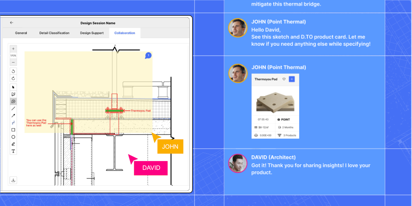Viewport: 412px width, 206px height.
Task: Choose the arrow drawing tool
Action: (13, 116)
